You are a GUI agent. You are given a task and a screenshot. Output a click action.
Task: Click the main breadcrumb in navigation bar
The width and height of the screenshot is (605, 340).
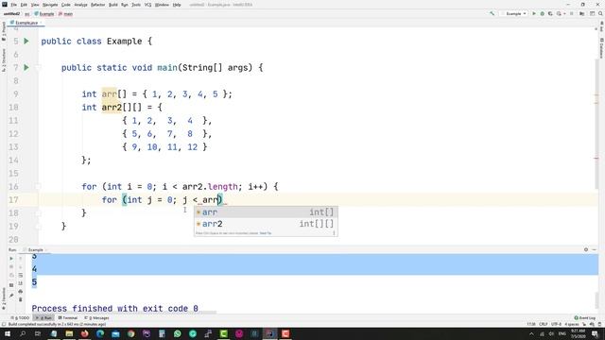65,14
